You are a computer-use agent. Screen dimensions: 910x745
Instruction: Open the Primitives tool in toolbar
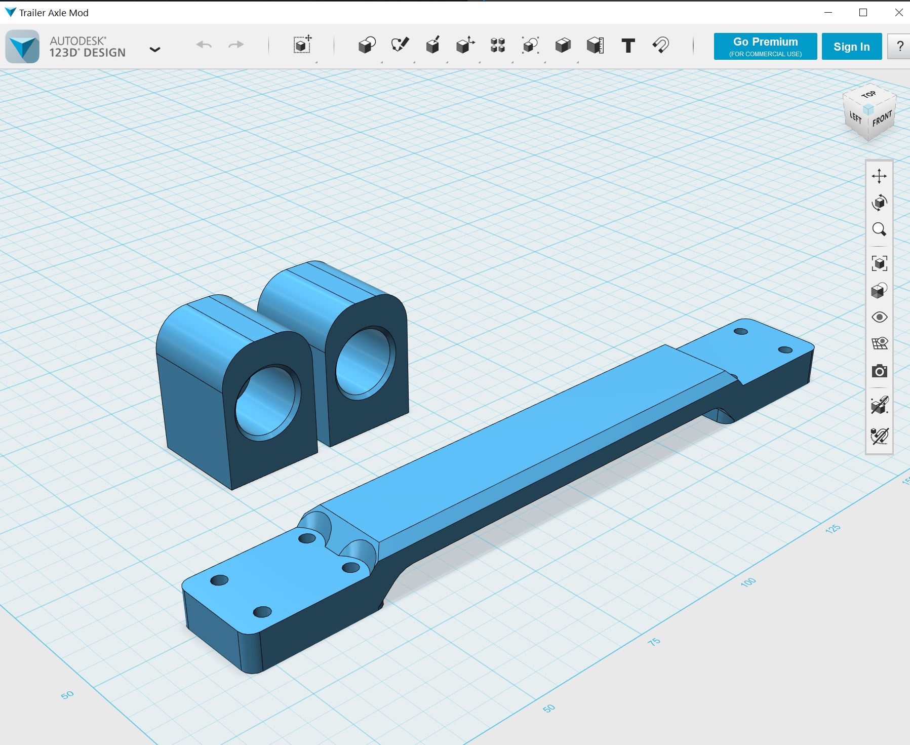(367, 46)
